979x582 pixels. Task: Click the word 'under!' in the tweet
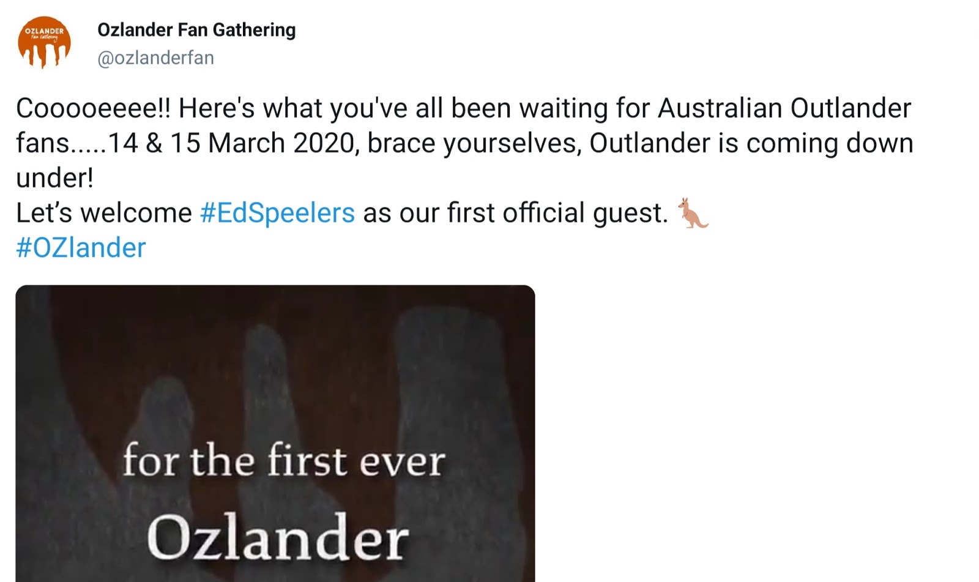pos(54,178)
